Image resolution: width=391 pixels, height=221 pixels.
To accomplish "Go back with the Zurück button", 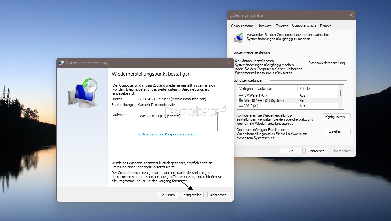I will point(169,195).
